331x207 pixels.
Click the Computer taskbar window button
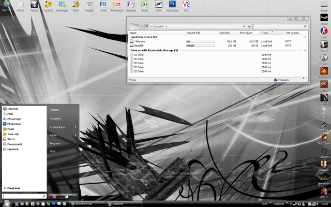pos(124,204)
